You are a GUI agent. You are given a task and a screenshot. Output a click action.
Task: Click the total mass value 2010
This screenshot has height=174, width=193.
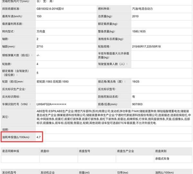click(x=135, y=16)
